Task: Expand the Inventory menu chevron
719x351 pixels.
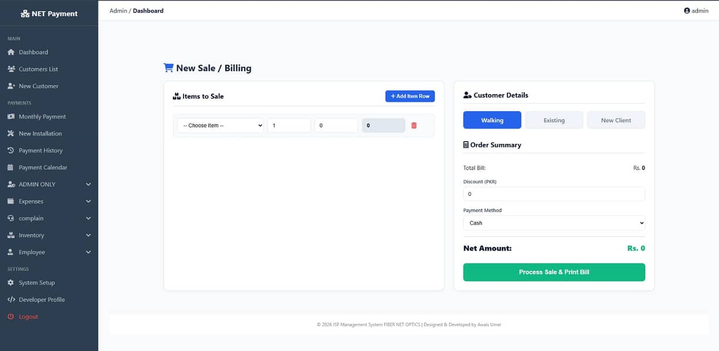Action: coord(89,235)
